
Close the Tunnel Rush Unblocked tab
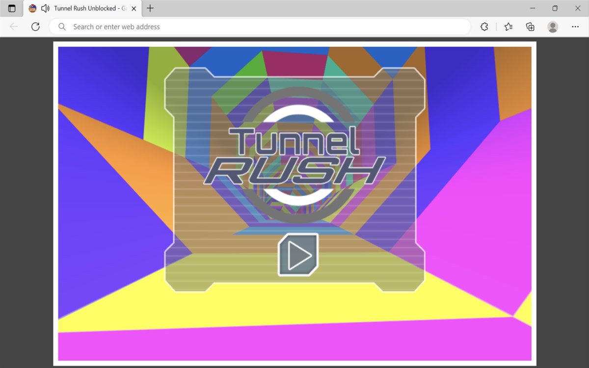(x=133, y=8)
